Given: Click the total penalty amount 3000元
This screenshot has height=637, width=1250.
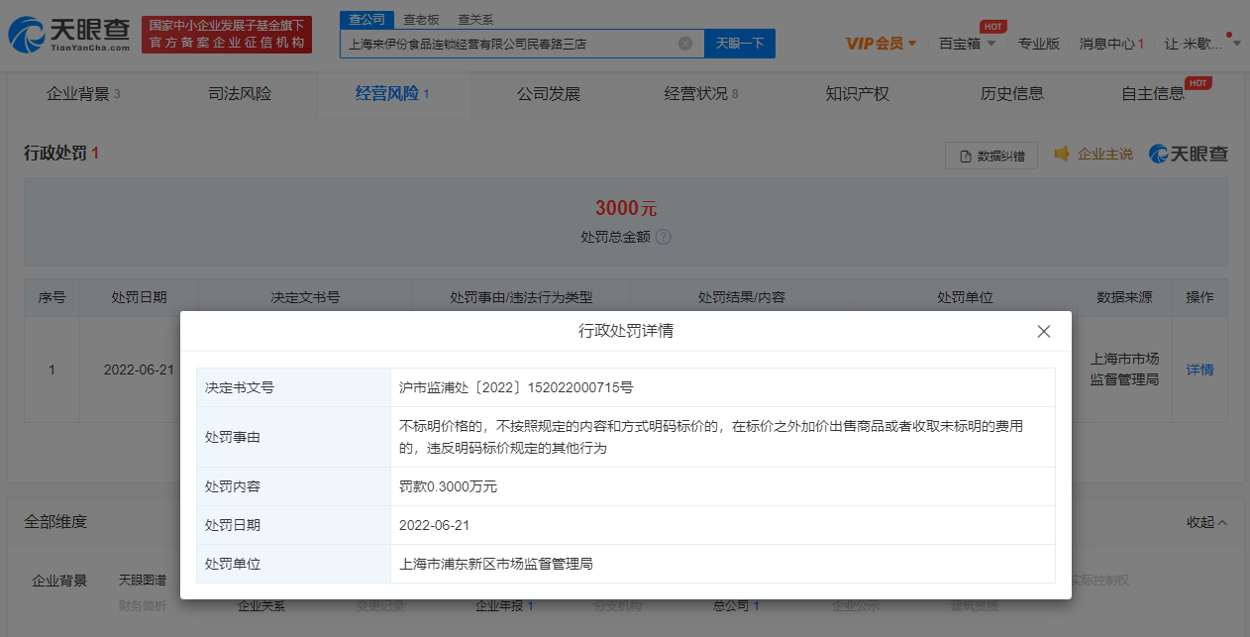Looking at the screenshot, I should point(626,208).
